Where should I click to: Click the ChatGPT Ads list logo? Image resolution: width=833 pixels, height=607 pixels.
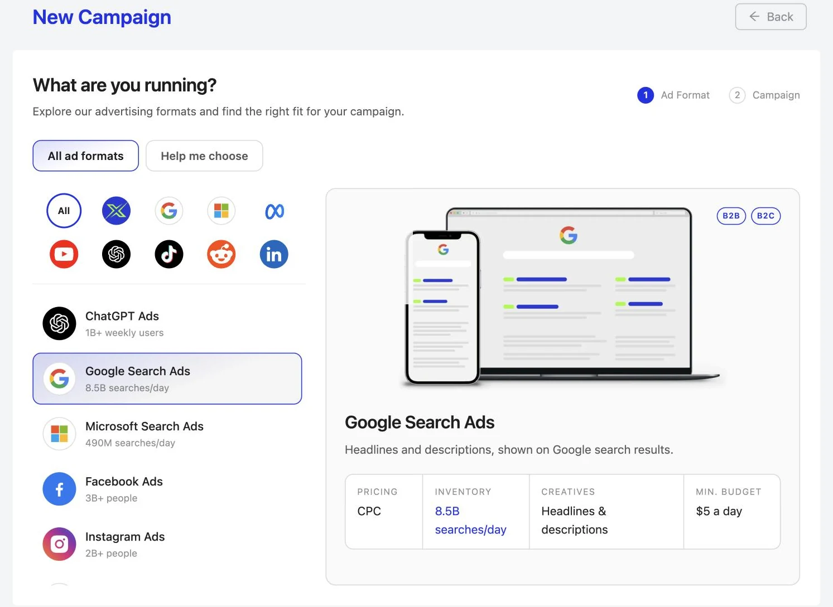click(59, 323)
